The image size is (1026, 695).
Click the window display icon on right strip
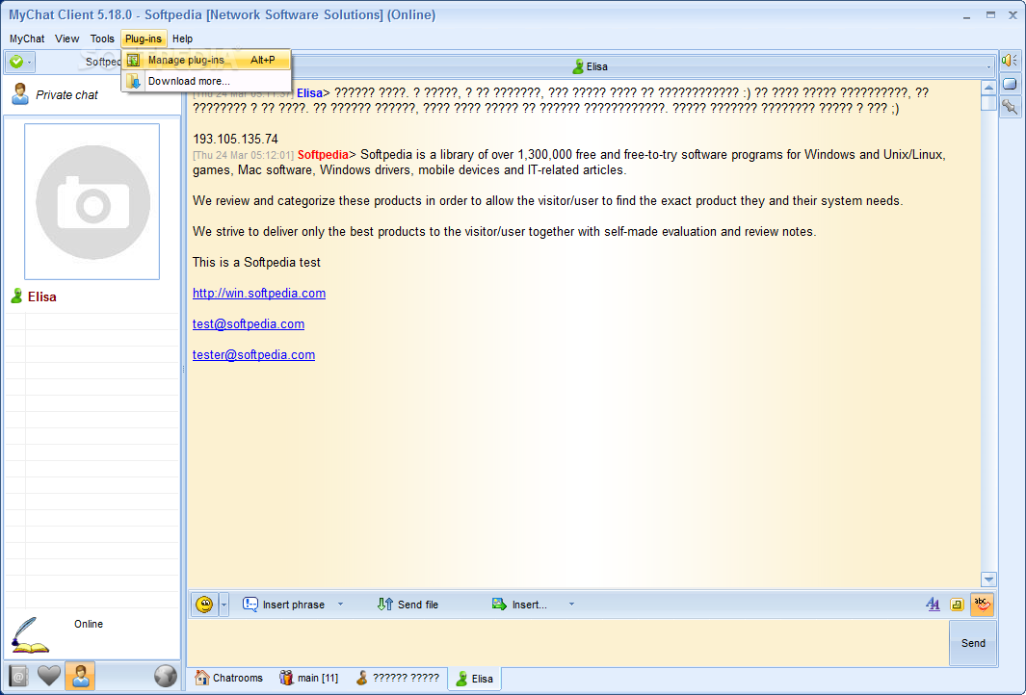click(1010, 84)
